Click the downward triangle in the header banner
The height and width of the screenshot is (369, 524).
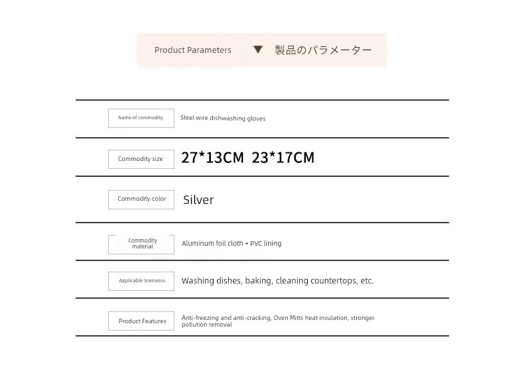259,50
